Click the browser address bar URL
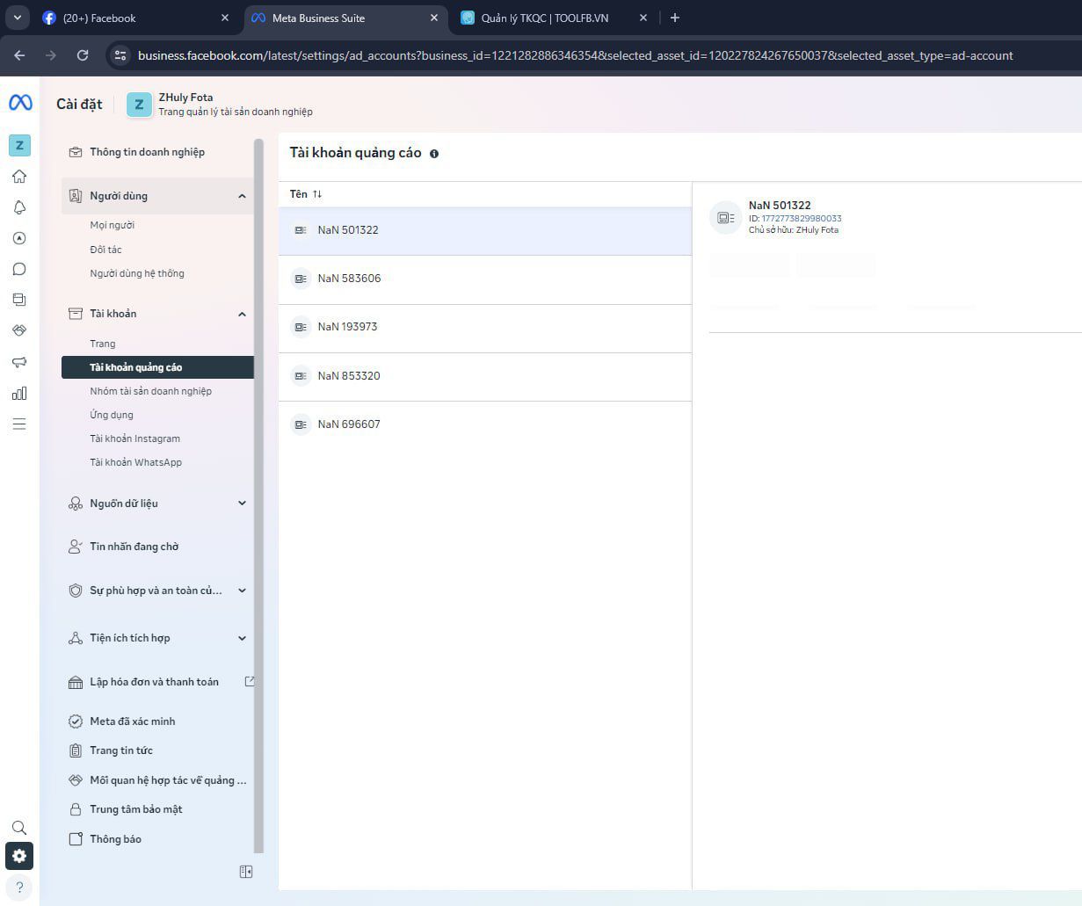 pyautogui.click(x=575, y=55)
